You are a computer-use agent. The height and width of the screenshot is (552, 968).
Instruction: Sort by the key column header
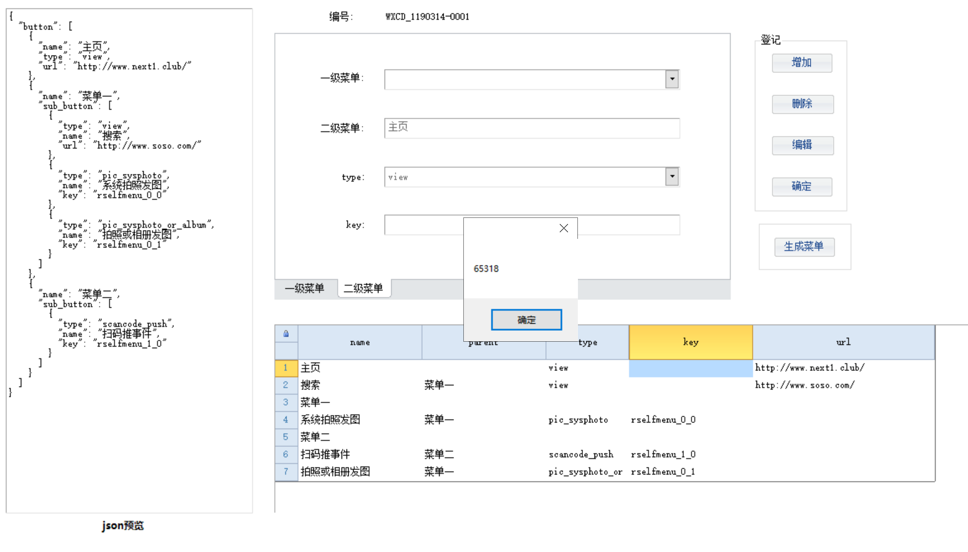(x=690, y=342)
